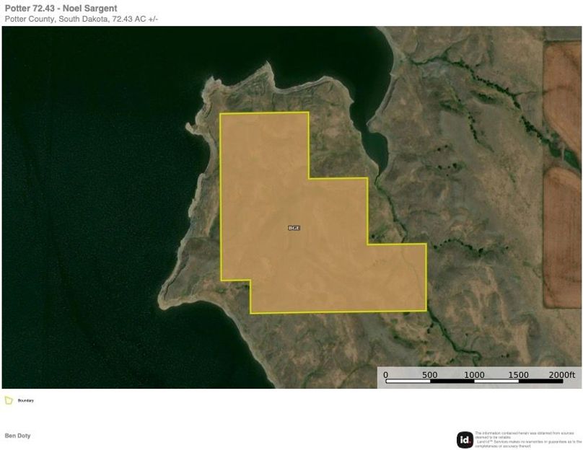Click the Potter 72.43 - Noel Sargent title
The image size is (583, 450).
tap(60, 8)
